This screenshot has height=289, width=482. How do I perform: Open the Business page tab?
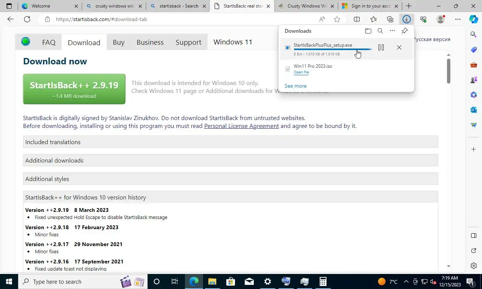[x=150, y=42]
